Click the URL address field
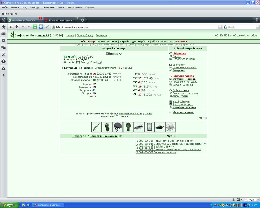Image resolution: width=260 pixels, height=208 pixels. [x=137, y=27]
